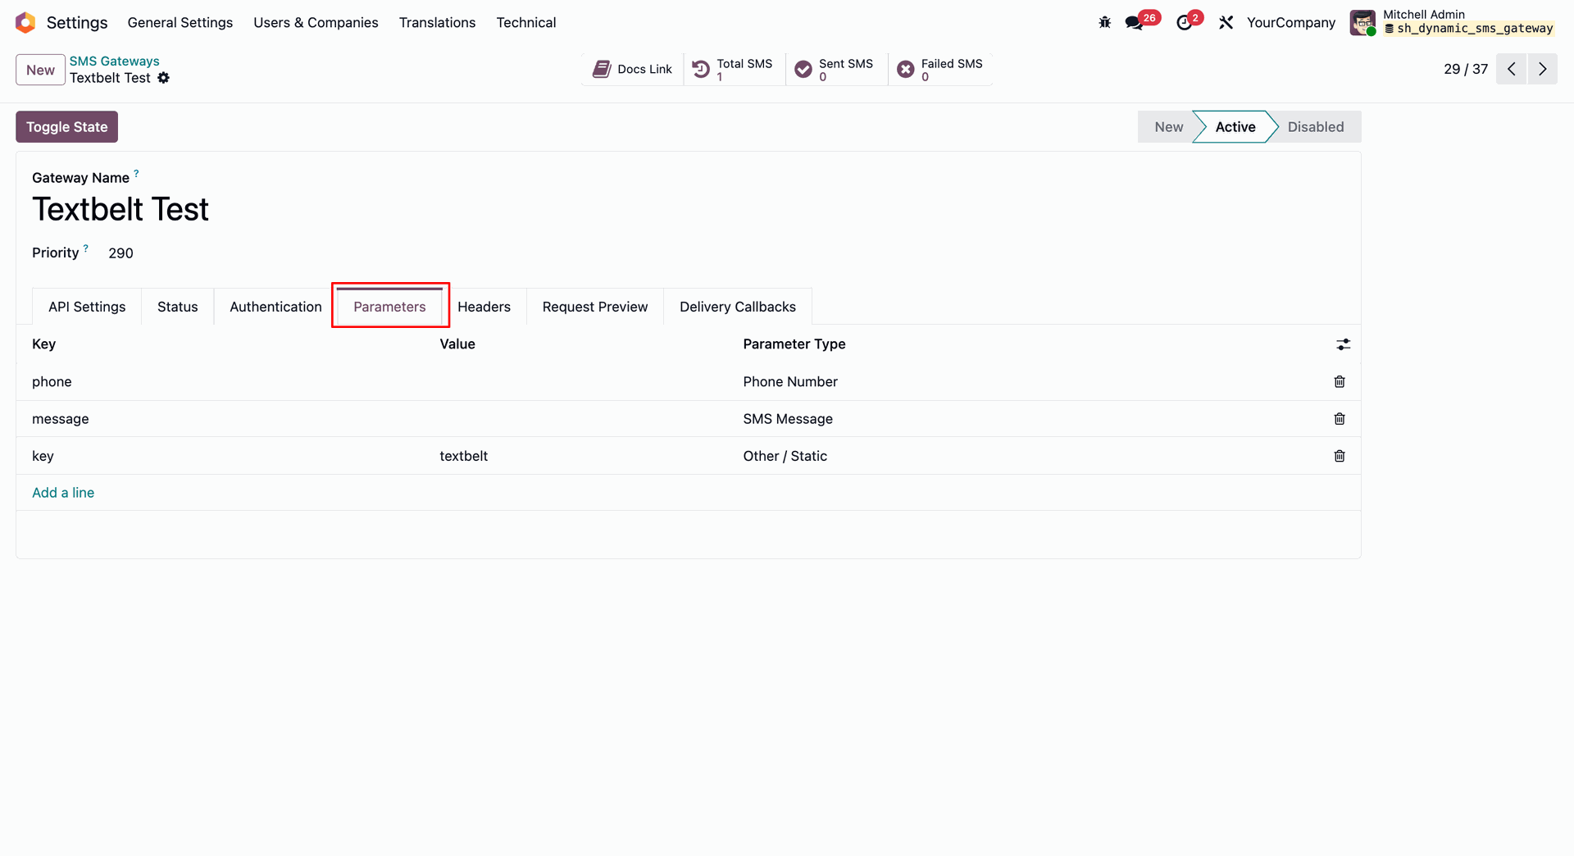Delete the phone parameter row
The height and width of the screenshot is (856, 1574).
(x=1340, y=381)
